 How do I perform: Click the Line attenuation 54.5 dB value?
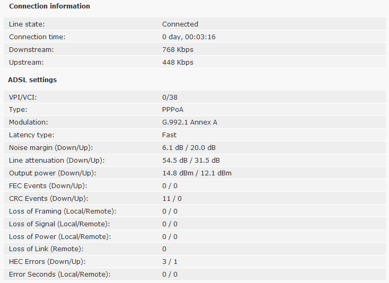[x=175, y=161]
